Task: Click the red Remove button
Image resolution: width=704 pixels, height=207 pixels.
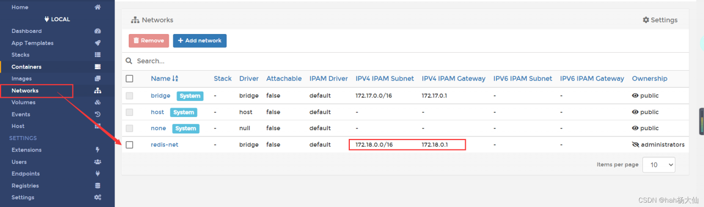Action: (148, 41)
